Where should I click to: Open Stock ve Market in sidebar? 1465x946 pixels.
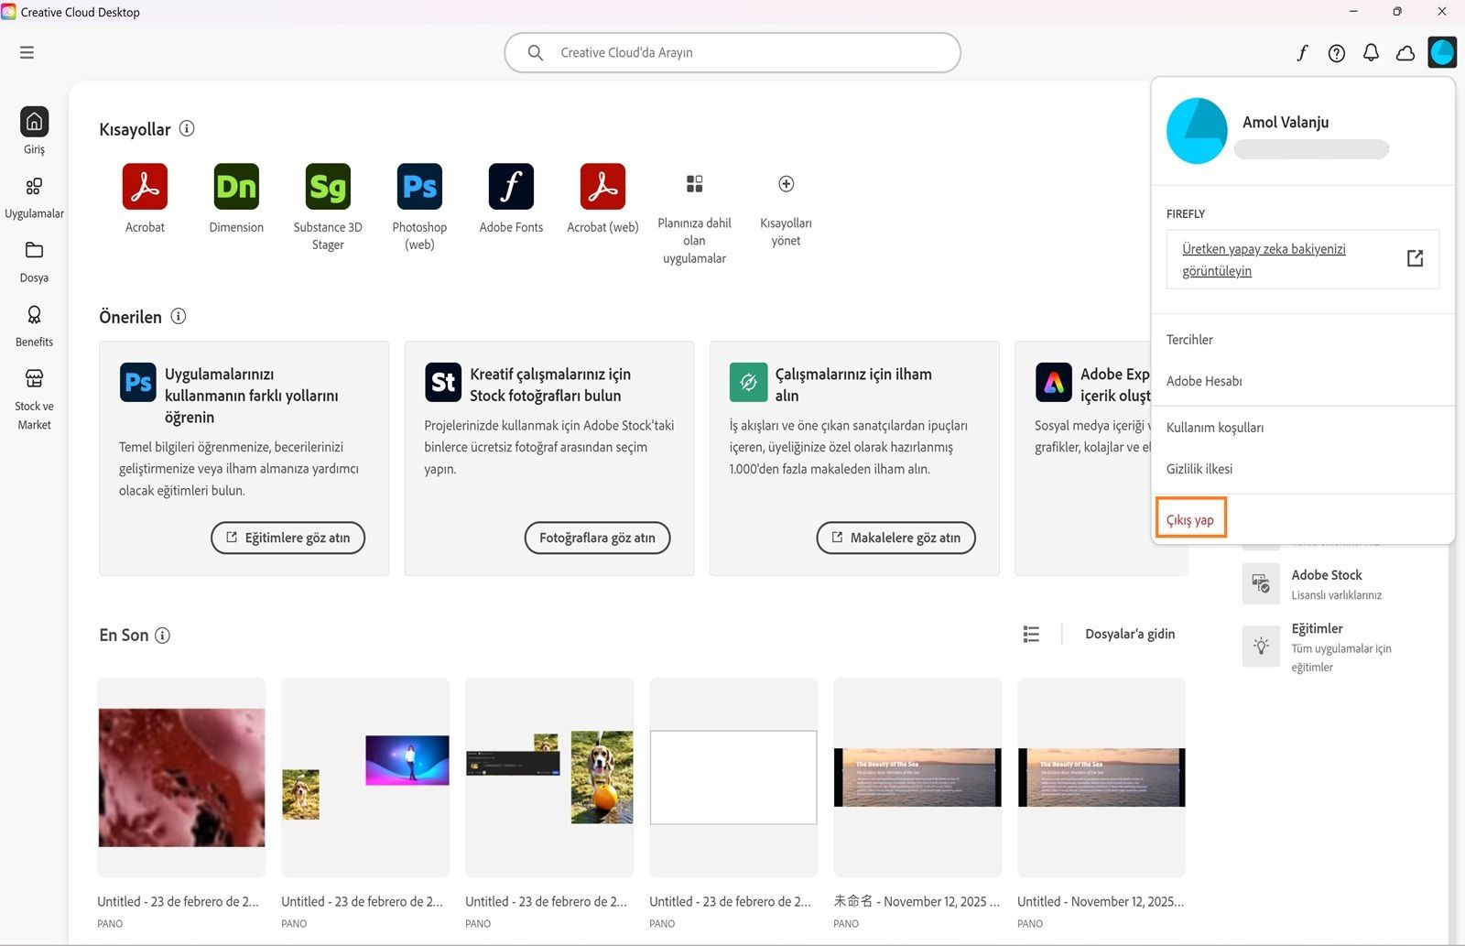coord(34,399)
